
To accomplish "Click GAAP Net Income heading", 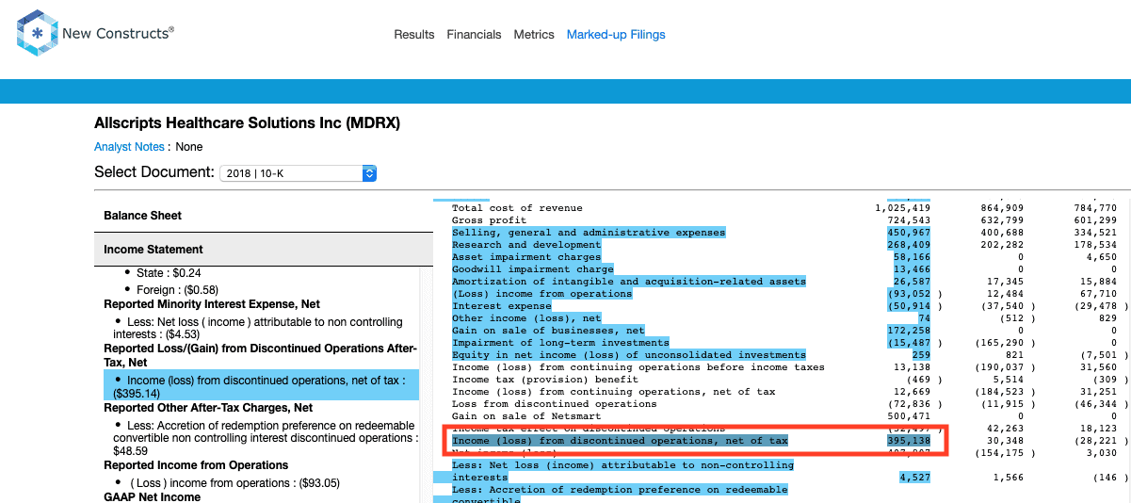I will pyautogui.click(x=153, y=496).
